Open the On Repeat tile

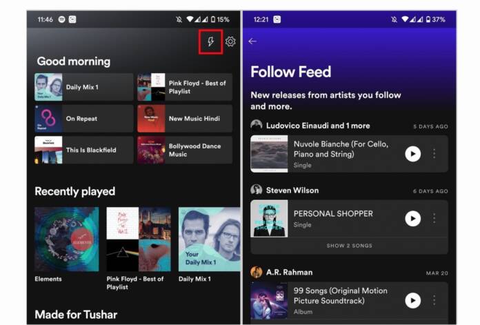click(x=84, y=119)
